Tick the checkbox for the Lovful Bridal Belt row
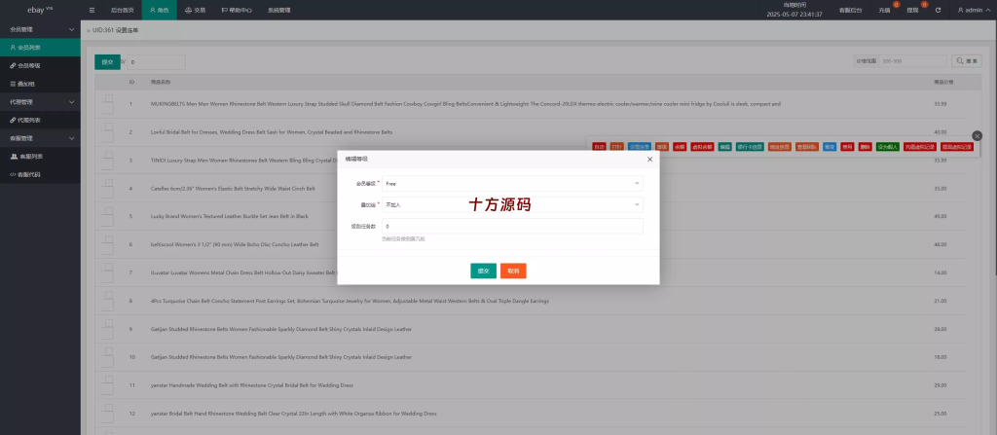997x435 pixels. click(x=109, y=127)
